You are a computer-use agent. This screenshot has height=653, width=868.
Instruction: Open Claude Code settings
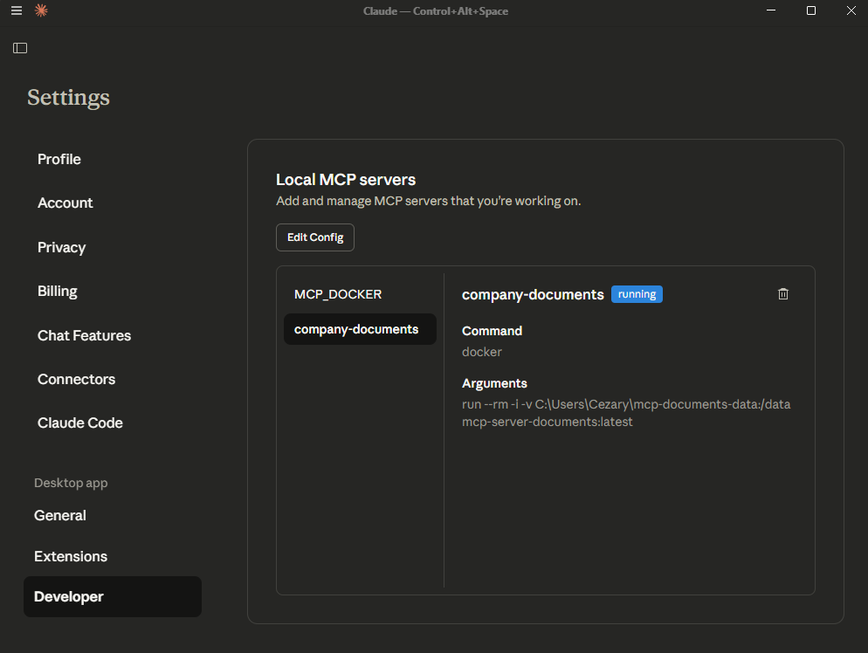(x=80, y=423)
